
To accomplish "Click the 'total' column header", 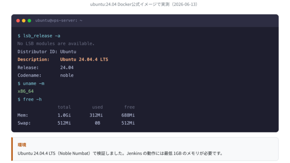I will click(64, 107).
